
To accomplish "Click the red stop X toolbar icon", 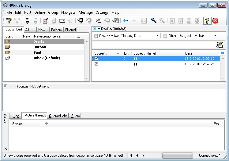I will pyautogui.click(x=216, y=21).
